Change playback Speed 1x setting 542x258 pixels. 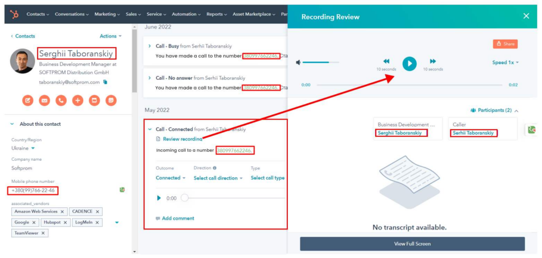click(x=505, y=62)
